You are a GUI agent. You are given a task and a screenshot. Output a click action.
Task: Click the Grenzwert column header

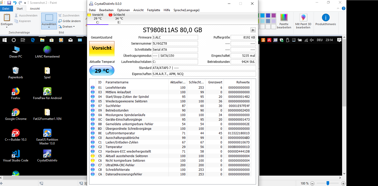coord(214,82)
